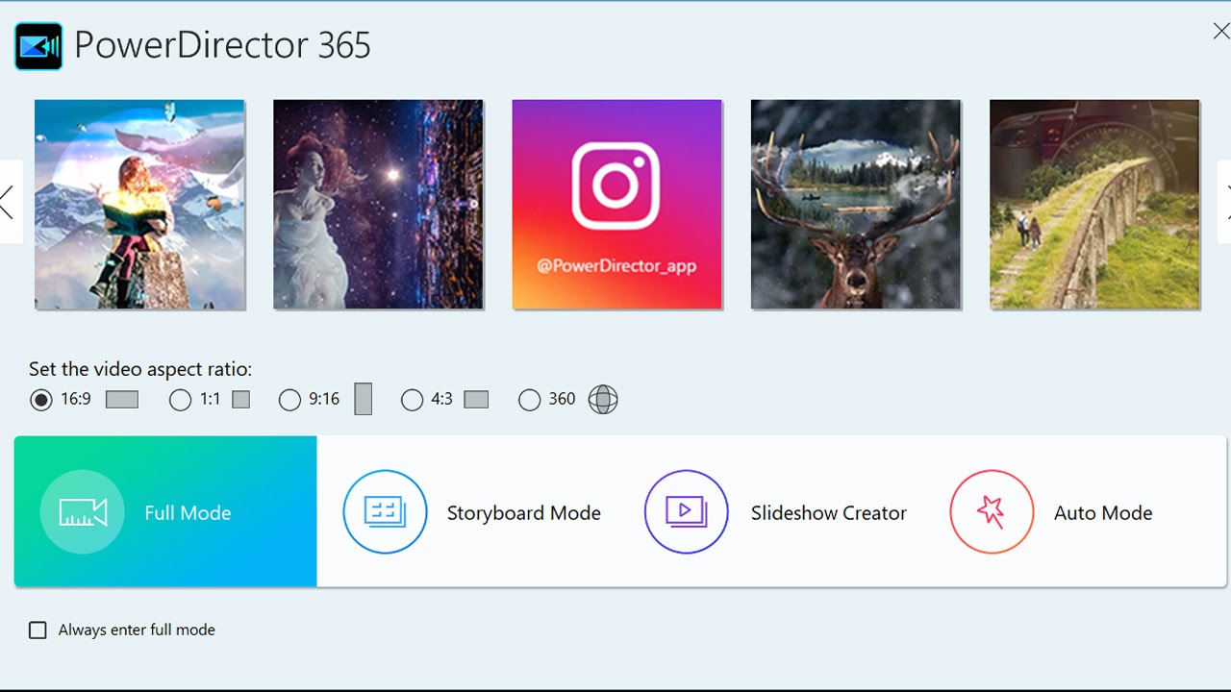The image size is (1231, 692).
Task: Select the 4:3 aspect ratio radio button
Action: (412, 400)
